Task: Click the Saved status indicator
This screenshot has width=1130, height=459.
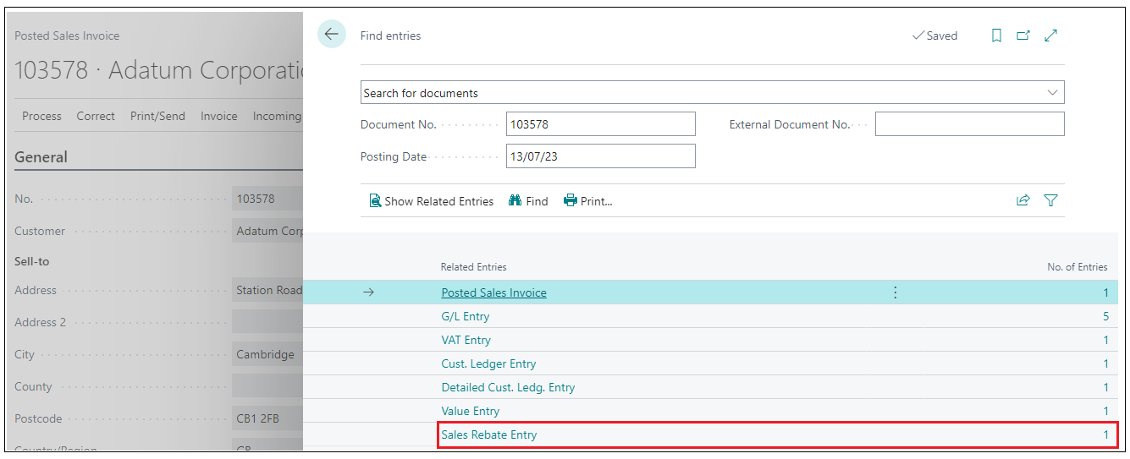Action: (x=934, y=36)
